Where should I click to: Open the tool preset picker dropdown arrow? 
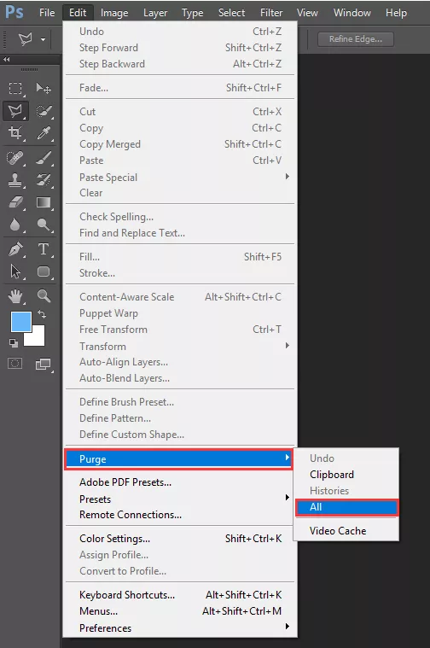pyautogui.click(x=43, y=39)
